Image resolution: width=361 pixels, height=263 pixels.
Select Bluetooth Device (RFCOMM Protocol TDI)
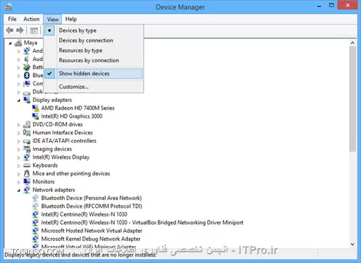[x=92, y=206]
